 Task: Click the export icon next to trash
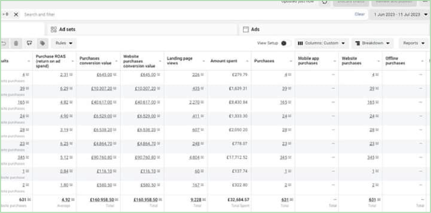[x=29, y=43]
